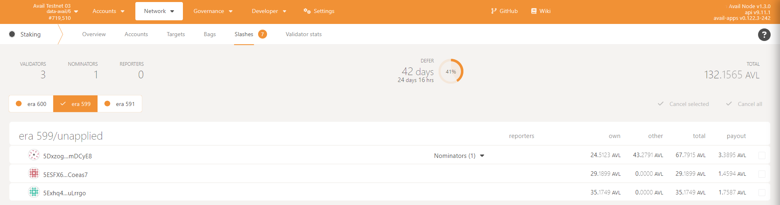Screen dimensions: 780x205
Task: Open Wiki via the book icon
Action: click(534, 11)
